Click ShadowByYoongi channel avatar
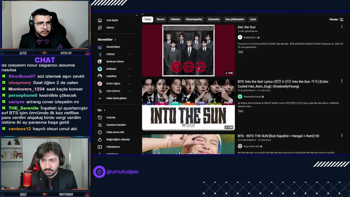Image resolution: width=350 pixels, height=197 pixels. point(240,97)
